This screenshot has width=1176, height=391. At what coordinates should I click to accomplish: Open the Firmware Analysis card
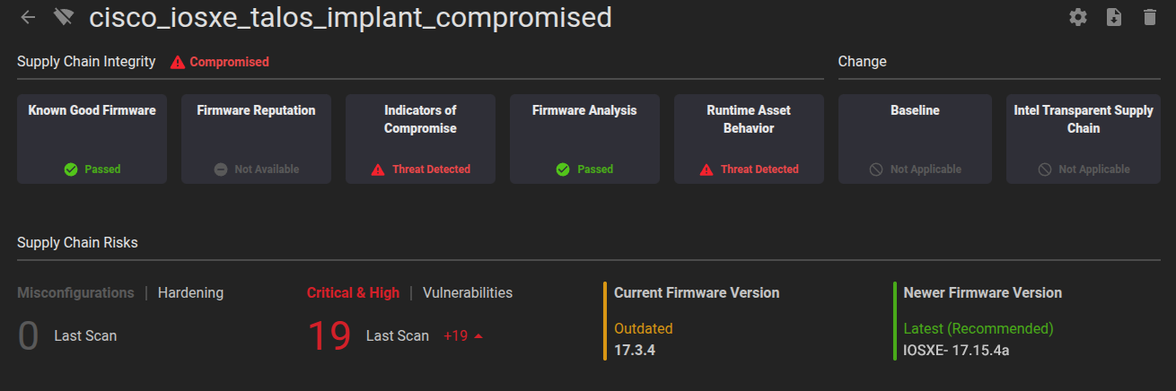pos(584,139)
